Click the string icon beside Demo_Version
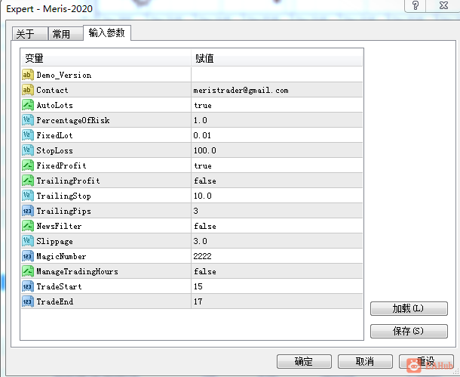Screen dimensions: 460x377 [x=28, y=75]
